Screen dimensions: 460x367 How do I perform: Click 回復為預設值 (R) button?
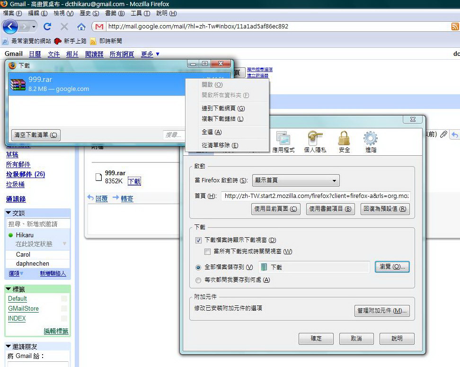(x=385, y=209)
